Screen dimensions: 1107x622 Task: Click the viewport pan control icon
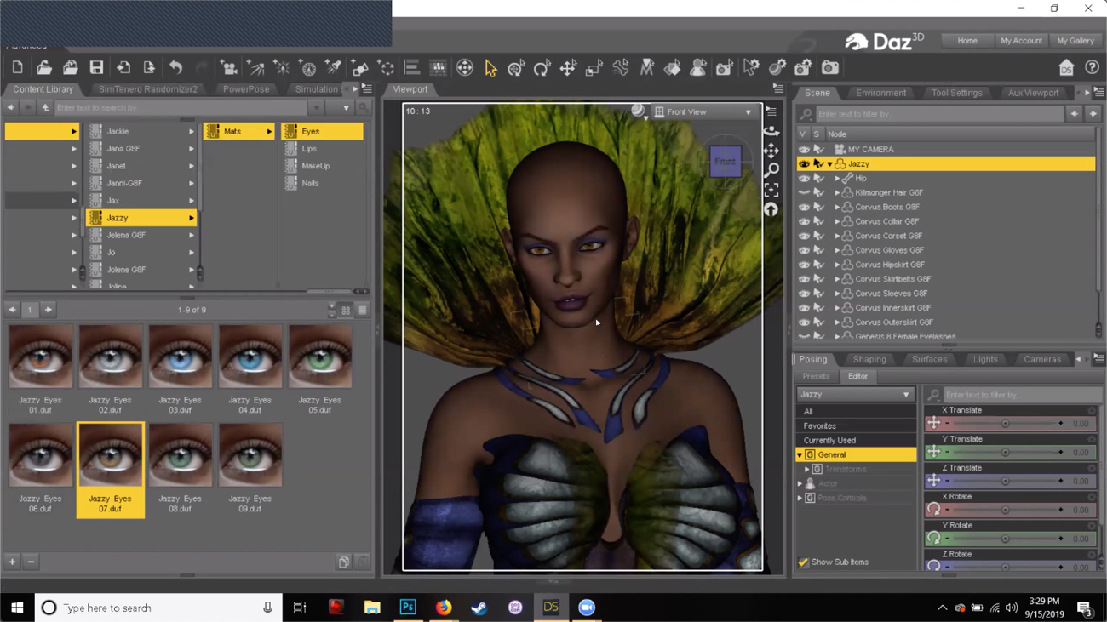(771, 151)
